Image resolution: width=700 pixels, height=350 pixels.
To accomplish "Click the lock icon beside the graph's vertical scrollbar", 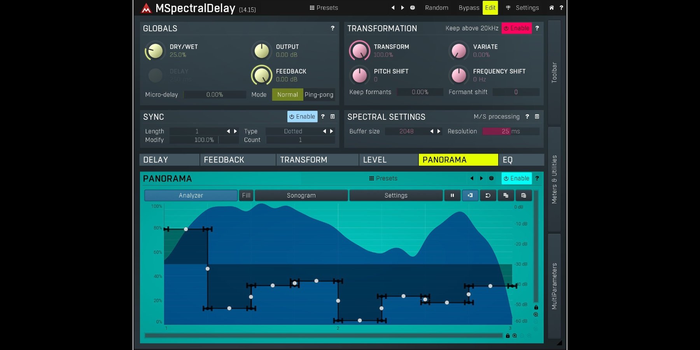I will pos(536,307).
